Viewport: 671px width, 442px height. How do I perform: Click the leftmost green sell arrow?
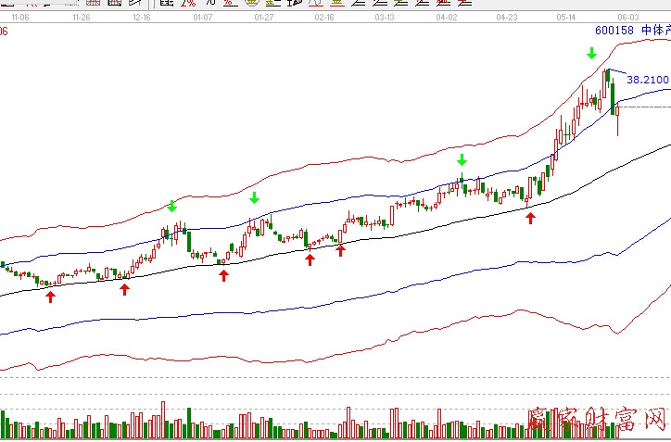[x=171, y=206]
